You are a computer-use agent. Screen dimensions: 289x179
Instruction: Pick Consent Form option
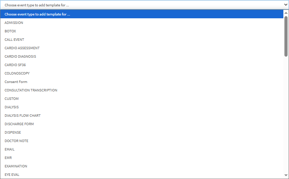tap(142, 82)
